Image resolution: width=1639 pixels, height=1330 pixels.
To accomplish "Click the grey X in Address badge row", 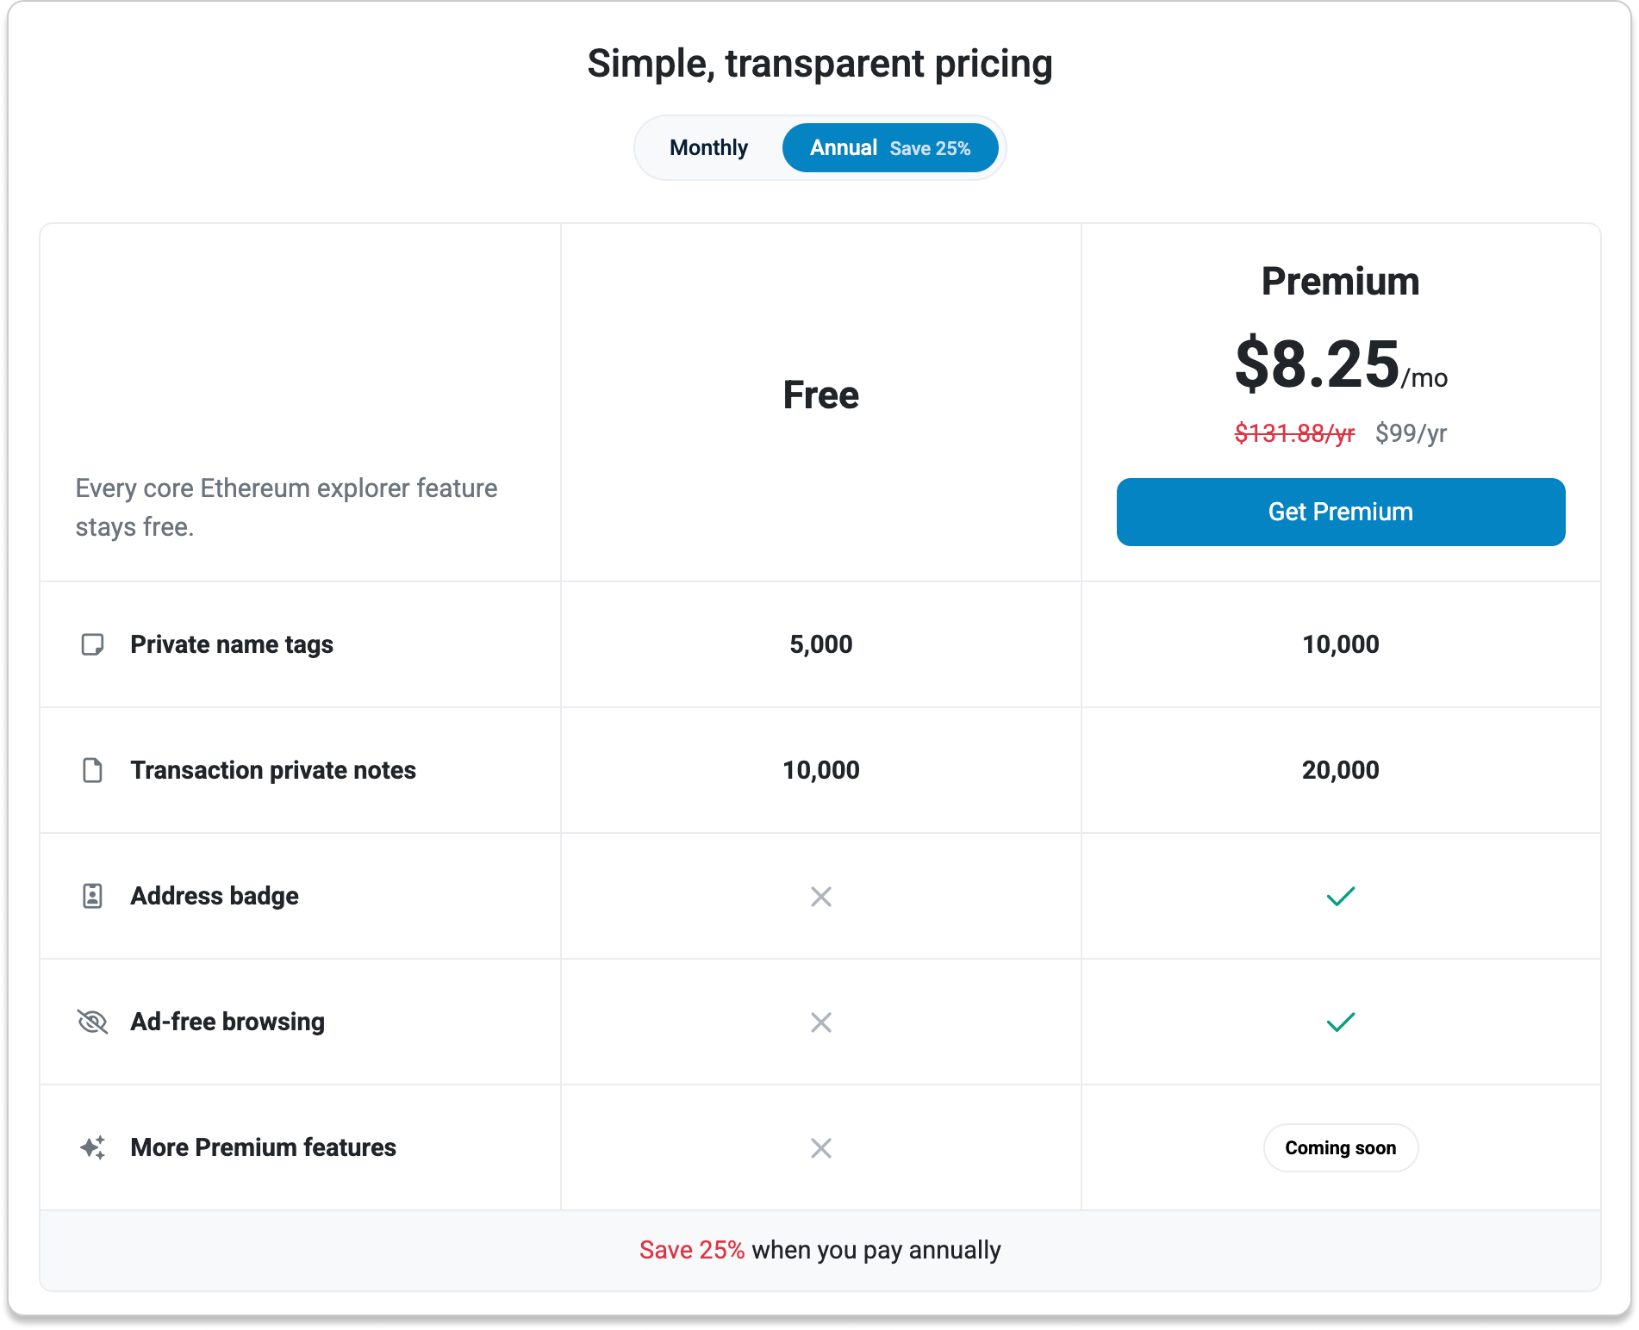I will [821, 897].
